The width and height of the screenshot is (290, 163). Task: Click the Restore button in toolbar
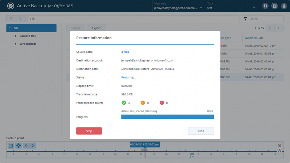tap(75, 28)
